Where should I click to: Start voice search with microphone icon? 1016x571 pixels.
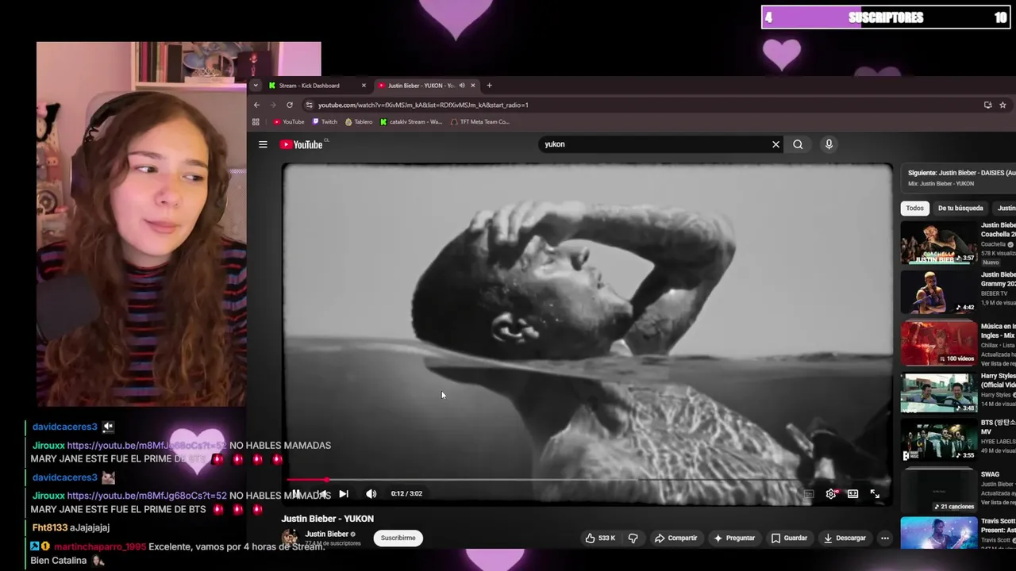[829, 144]
